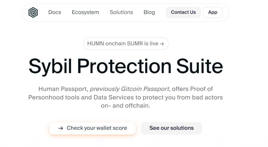This screenshot has height=147, width=268.
Task: Click the Data Services text in description
Action: [x=113, y=97]
